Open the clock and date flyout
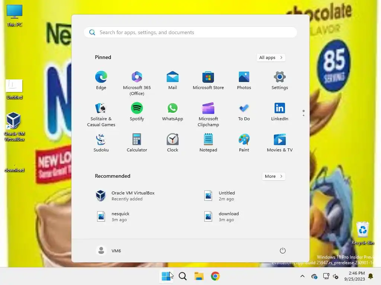The width and height of the screenshot is (381, 285). click(354, 276)
